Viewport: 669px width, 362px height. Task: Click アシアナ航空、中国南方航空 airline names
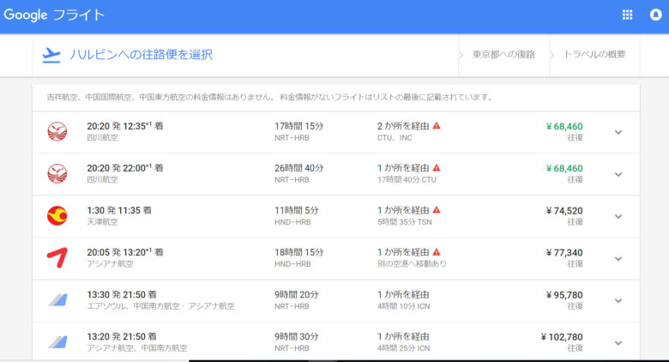tap(137, 348)
